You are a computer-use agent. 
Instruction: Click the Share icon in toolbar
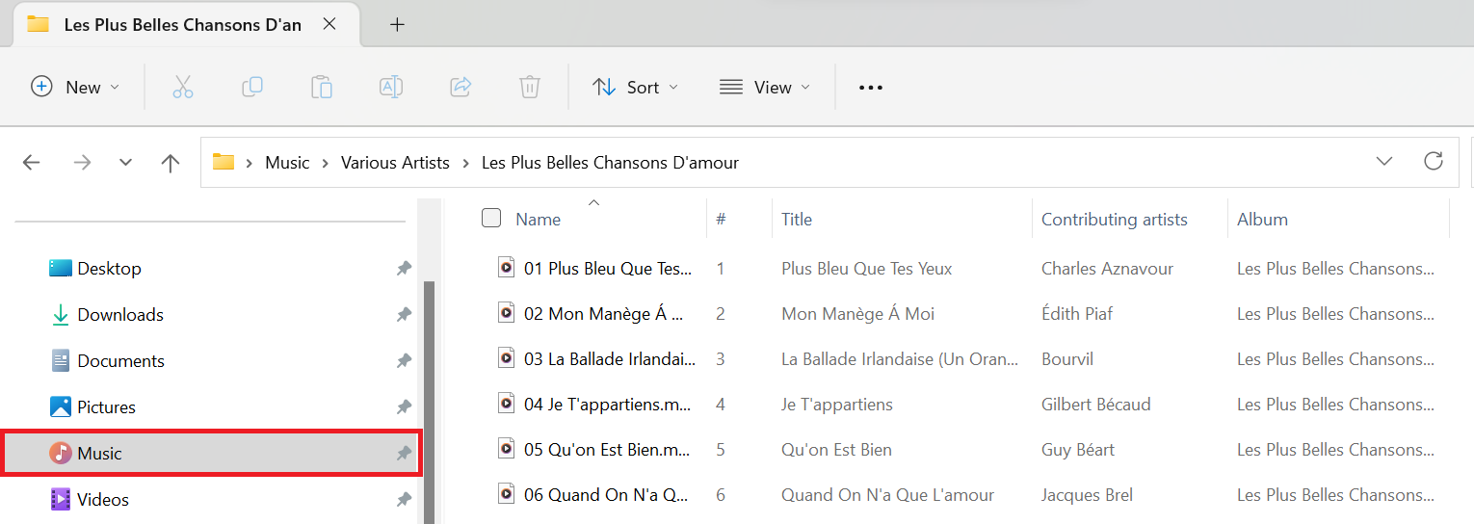point(461,88)
